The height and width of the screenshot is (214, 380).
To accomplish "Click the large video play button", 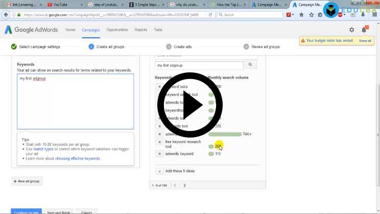I will (189, 105).
